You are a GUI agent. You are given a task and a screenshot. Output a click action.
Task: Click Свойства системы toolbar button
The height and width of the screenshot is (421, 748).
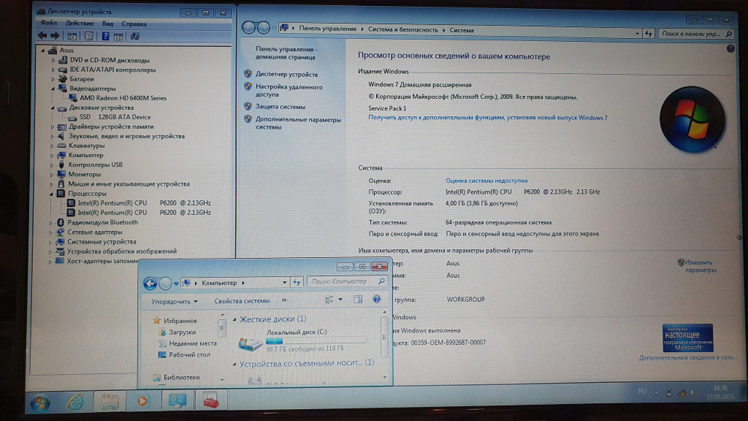point(242,301)
